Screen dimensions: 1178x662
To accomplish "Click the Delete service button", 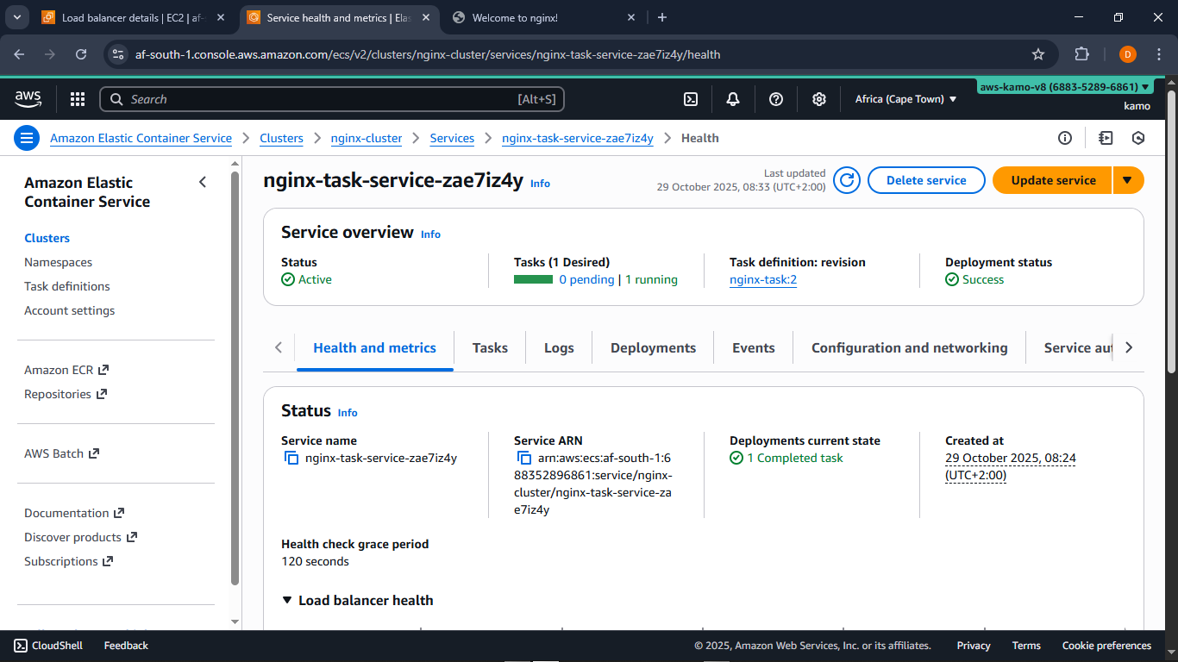I will [926, 180].
